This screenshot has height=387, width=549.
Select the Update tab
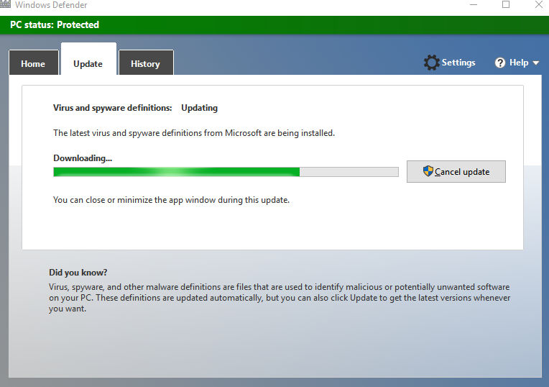pyautogui.click(x=88, y=59)
